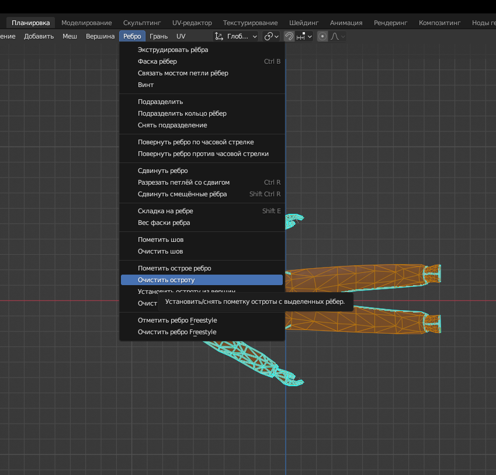
Task: Click Отметить ребро Freestyle option
Action: [177, 320]
